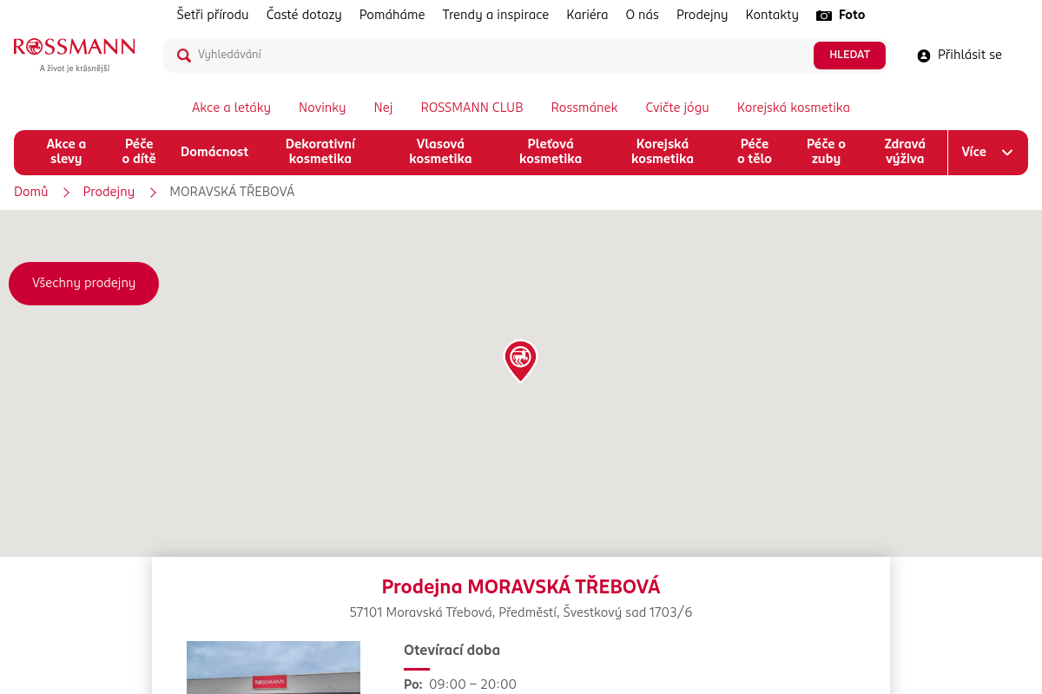Show Všechny prodejny list
Viewport: 1042px width, 694px height.
tap(83, 284)
